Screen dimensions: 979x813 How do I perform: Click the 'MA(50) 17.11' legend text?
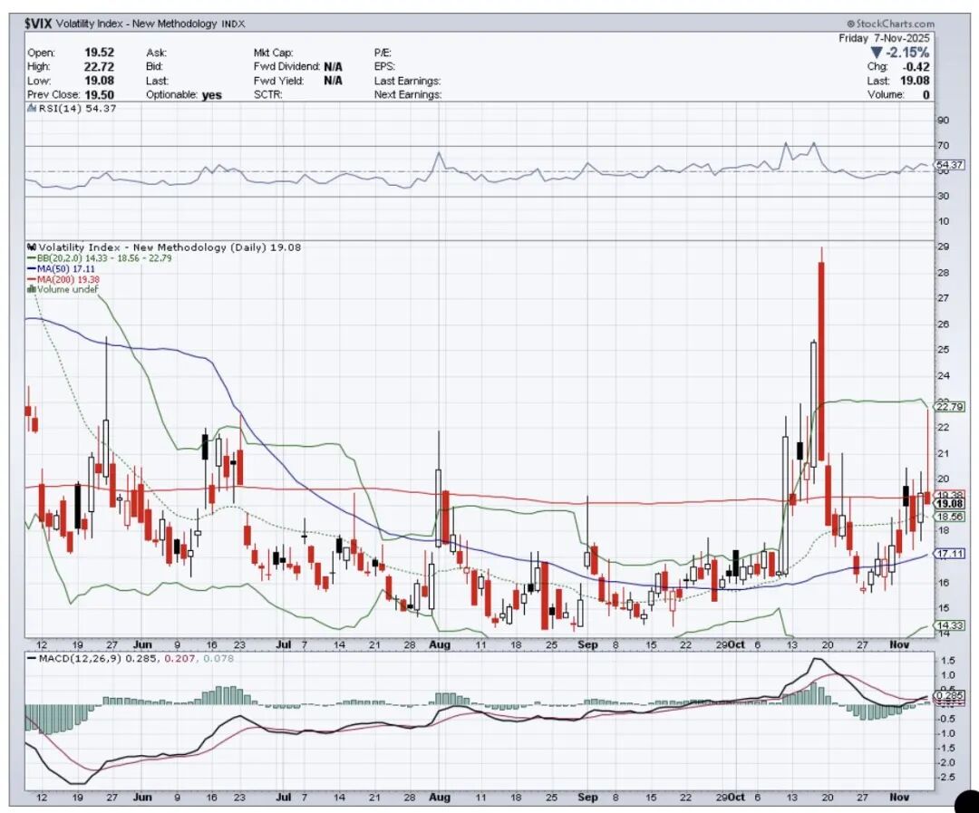click(65, 268)
